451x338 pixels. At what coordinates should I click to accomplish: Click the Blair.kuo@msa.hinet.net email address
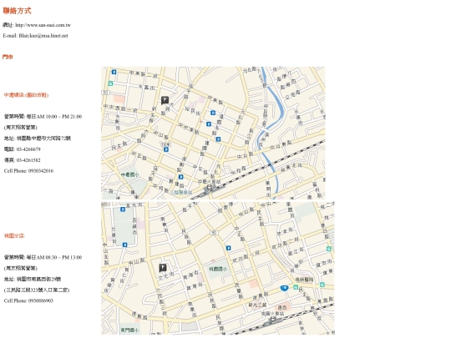[43, 36]
